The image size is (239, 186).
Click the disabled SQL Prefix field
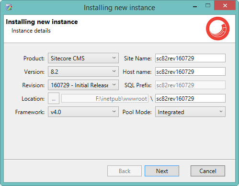(190, 85)
